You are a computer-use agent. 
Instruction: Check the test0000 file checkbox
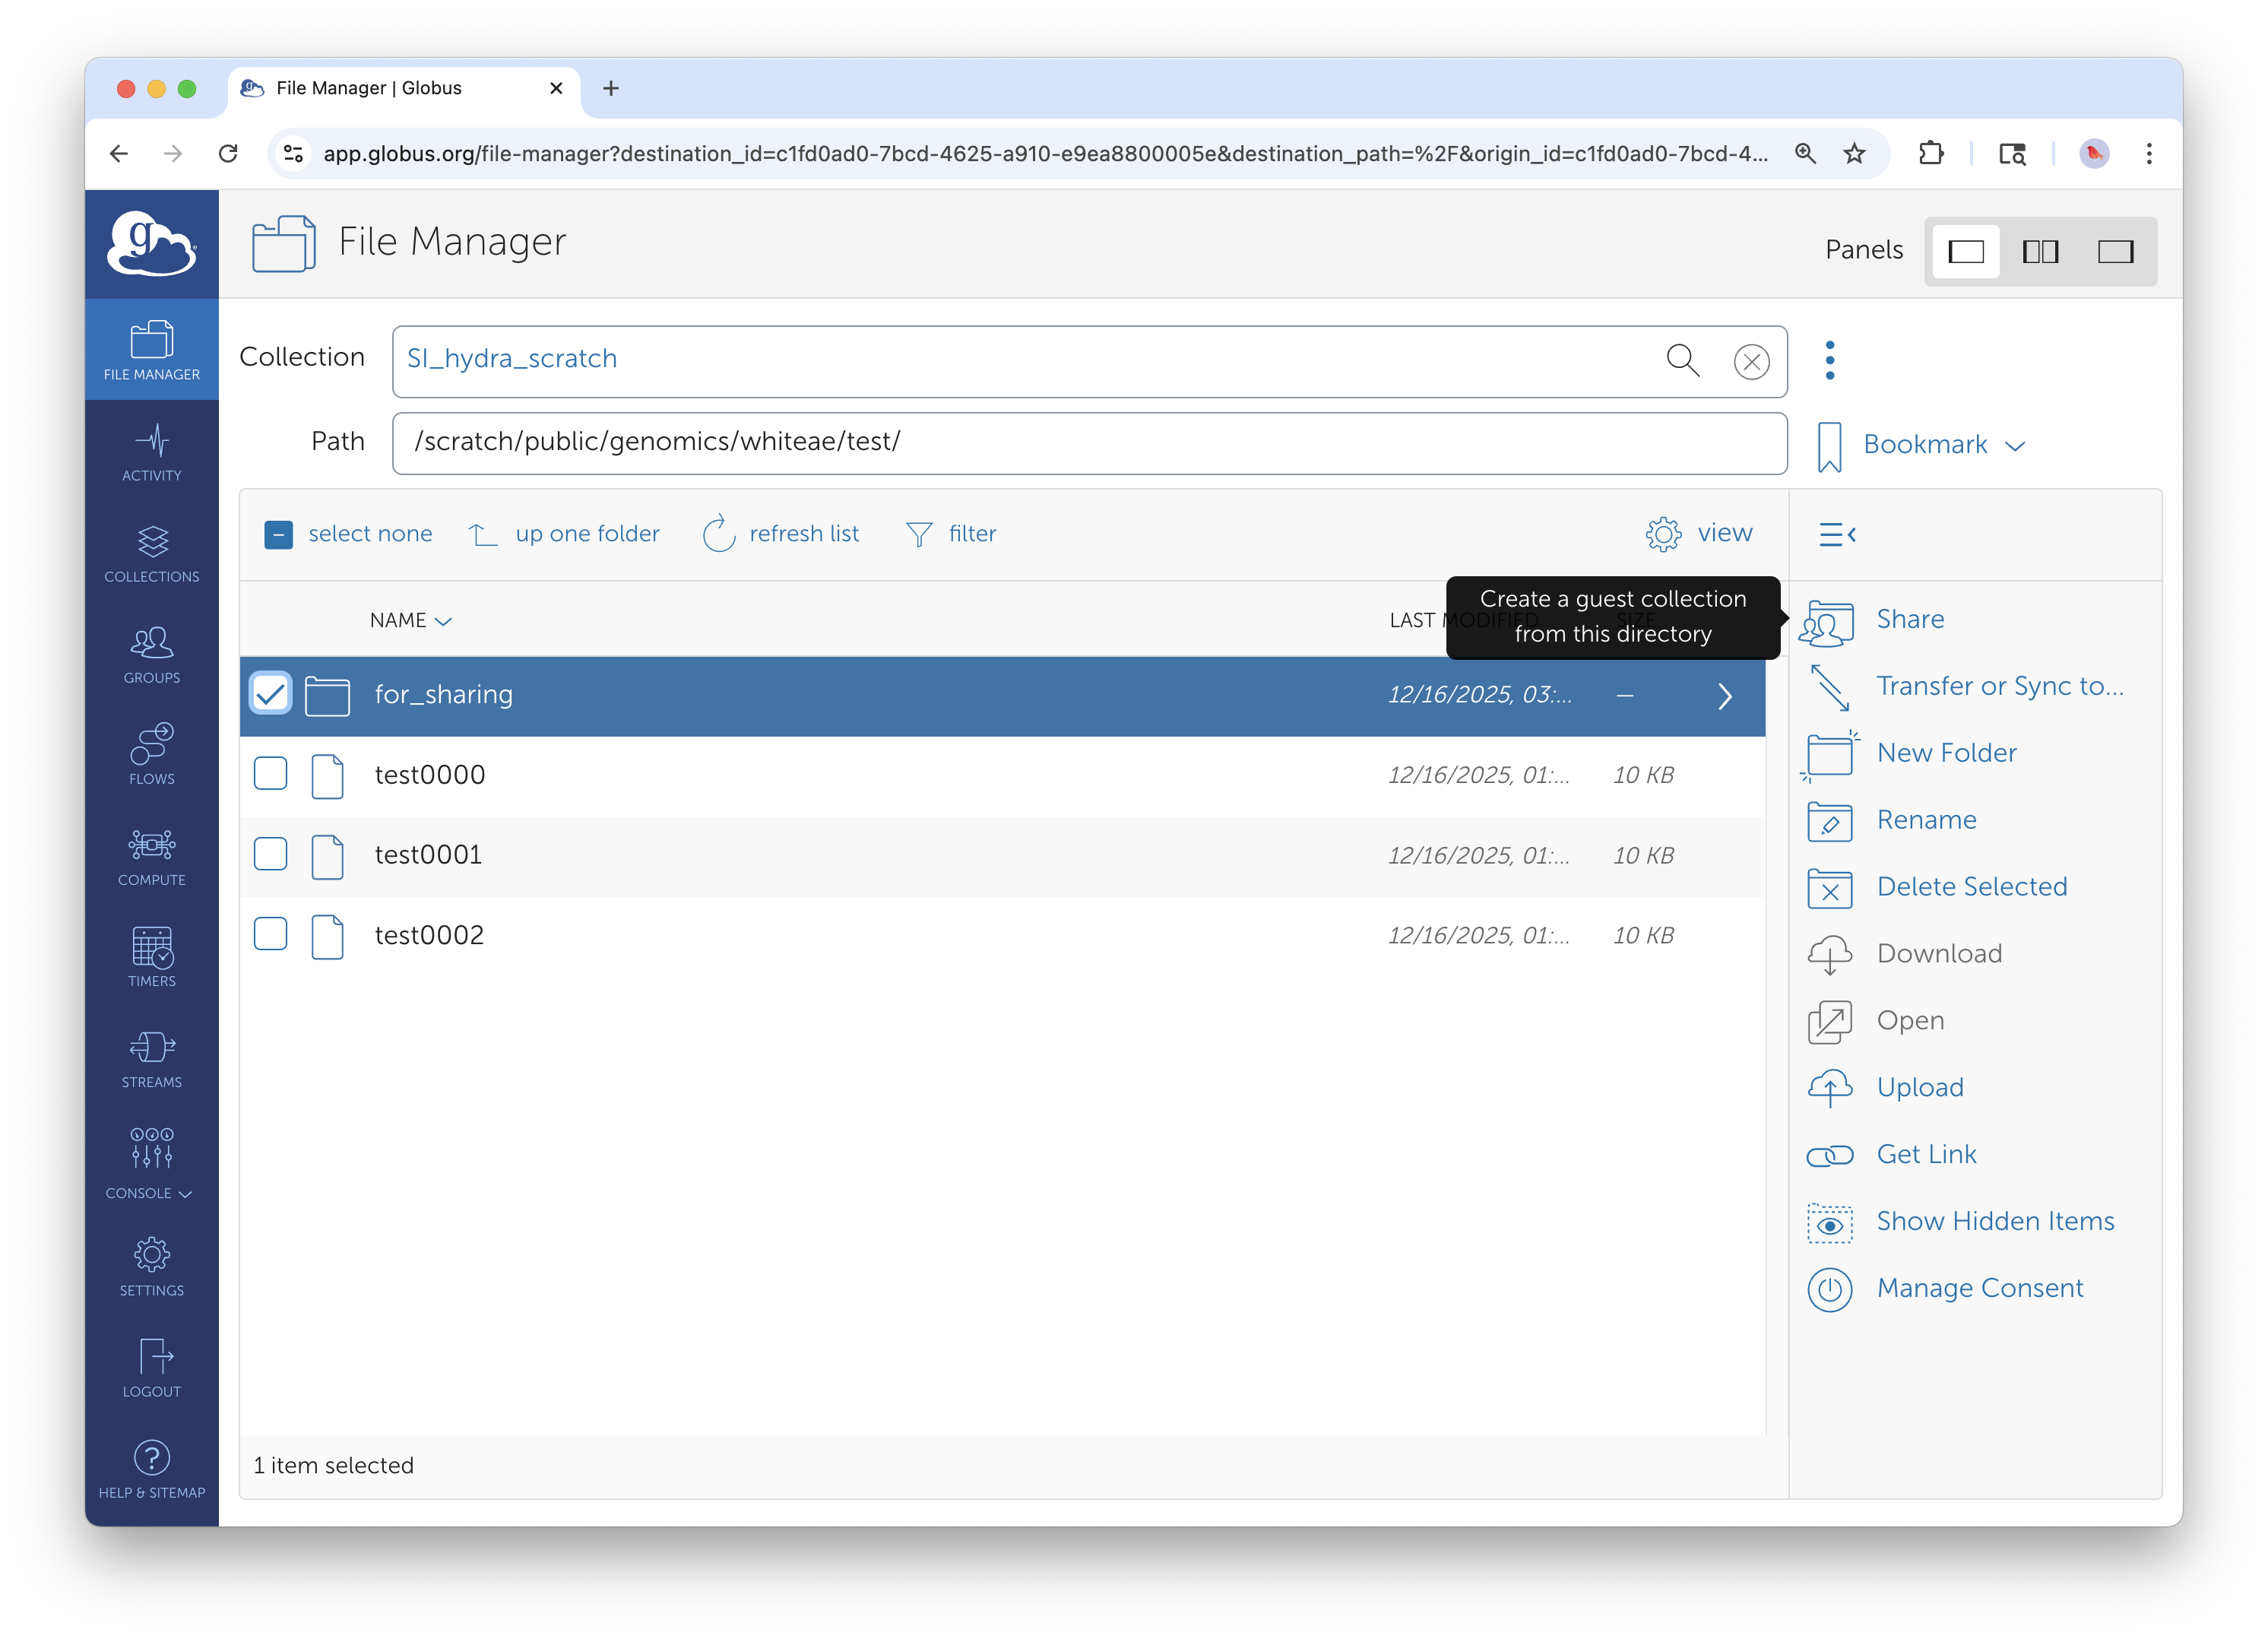tap(271, 774)
